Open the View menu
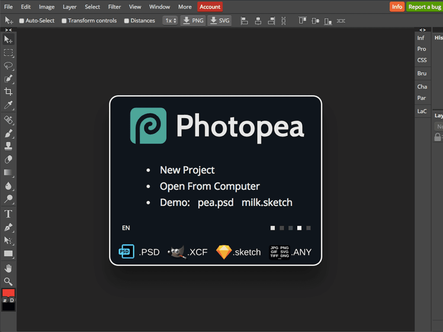This screenshot has height=332, width=443. 135,7
